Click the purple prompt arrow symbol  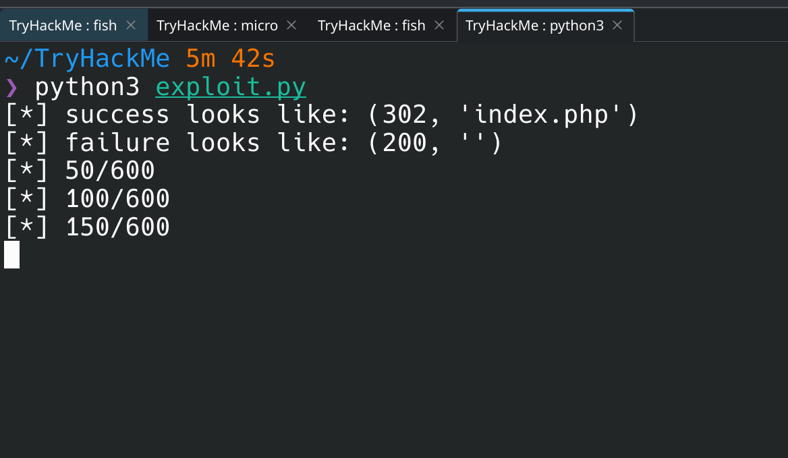pos(11,88)
